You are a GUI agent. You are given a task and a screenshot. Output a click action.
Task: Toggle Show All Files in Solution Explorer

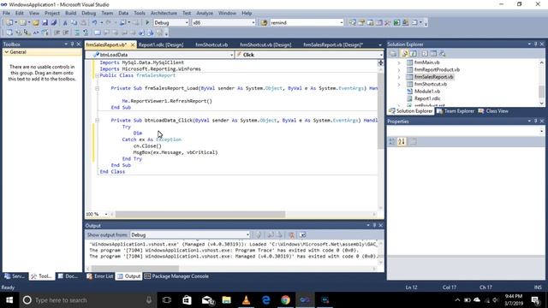[404, 54]
